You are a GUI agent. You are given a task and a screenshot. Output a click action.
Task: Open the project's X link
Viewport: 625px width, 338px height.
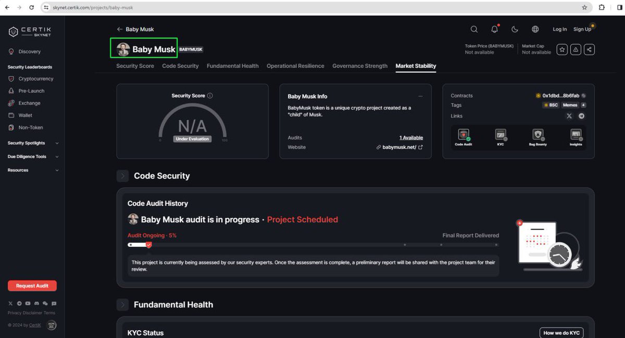(x=569, y=116)
